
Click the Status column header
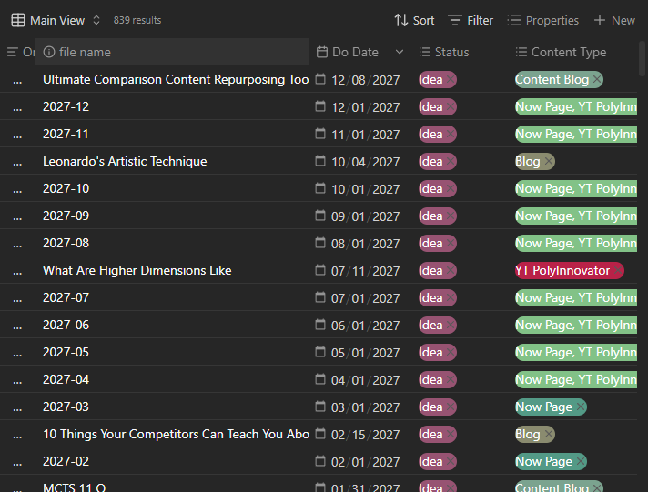(451, 52)
